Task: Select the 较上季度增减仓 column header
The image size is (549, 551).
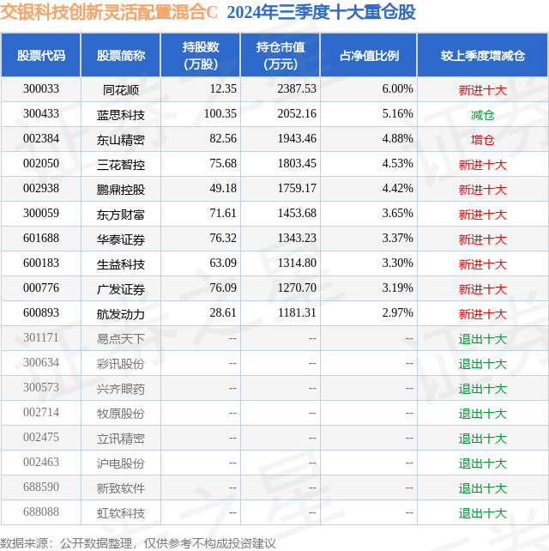Action: [x=483, y=56]
